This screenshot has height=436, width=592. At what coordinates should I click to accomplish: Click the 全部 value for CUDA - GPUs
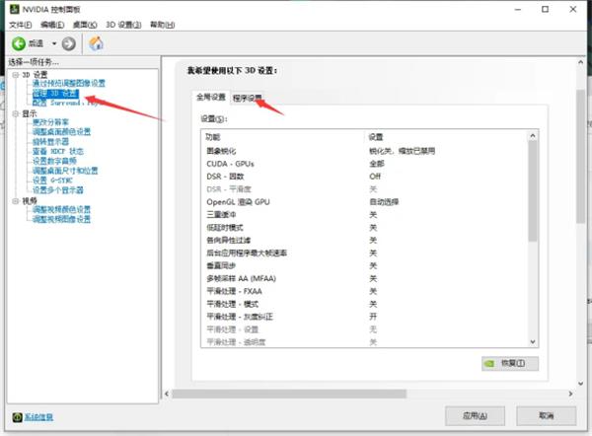377,164
